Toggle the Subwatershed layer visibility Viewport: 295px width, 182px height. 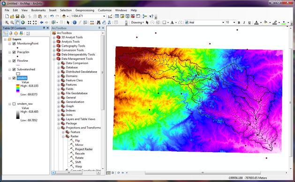[x=14, y=69]
